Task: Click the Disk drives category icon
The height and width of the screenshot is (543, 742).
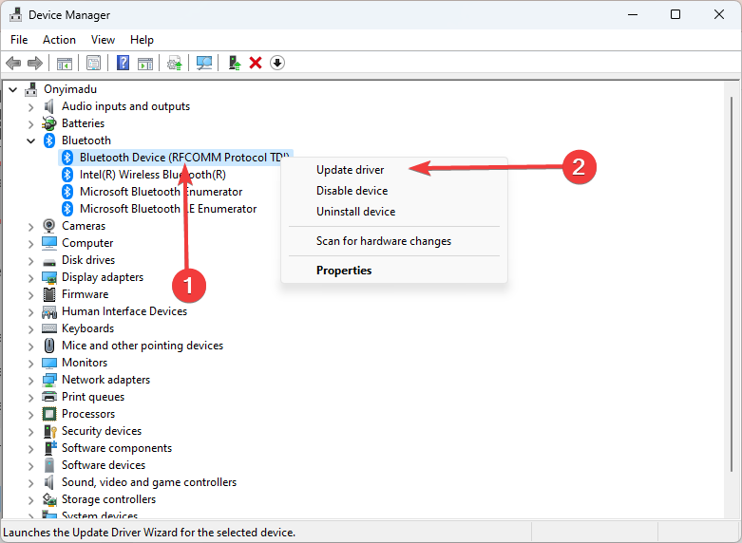Action: 49,262
